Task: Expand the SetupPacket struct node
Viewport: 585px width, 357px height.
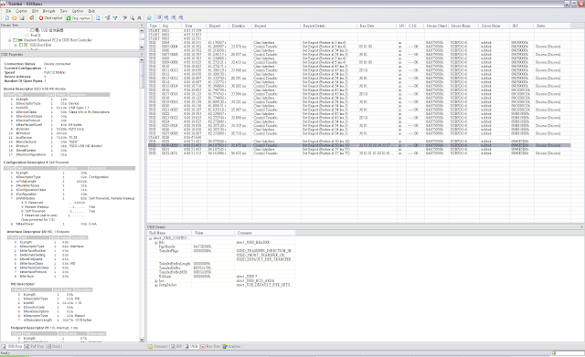Action: click(x=156, y=285)
